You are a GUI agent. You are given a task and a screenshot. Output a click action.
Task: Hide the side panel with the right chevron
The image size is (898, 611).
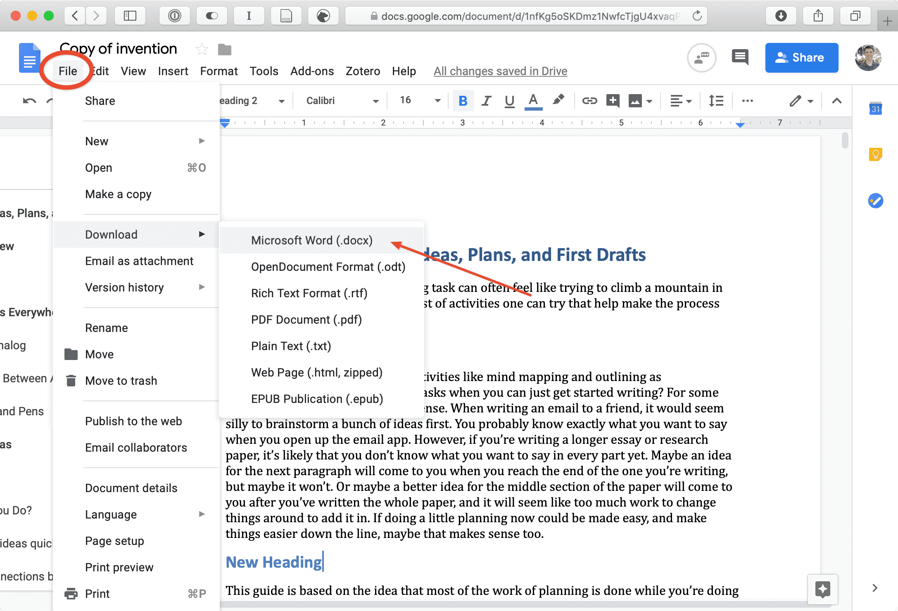click(x=874, y=588)
